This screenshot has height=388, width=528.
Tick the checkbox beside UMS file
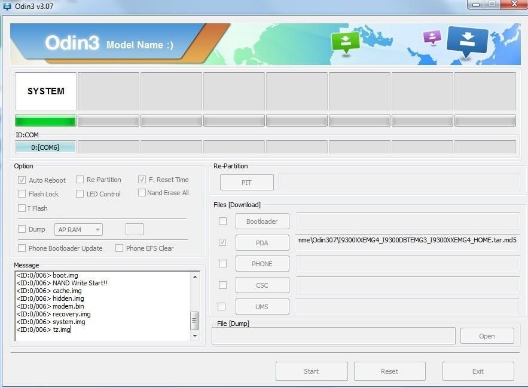point(222,306)
